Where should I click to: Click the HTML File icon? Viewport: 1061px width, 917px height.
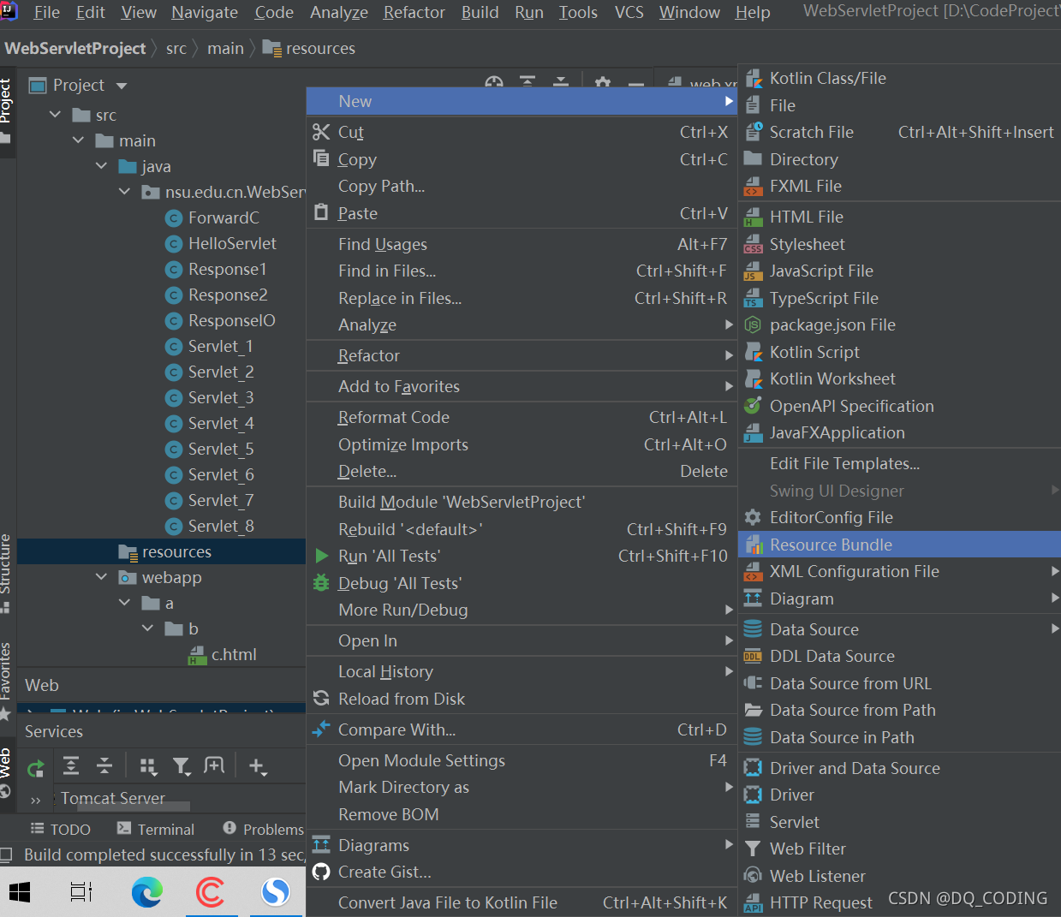[754, 217]
